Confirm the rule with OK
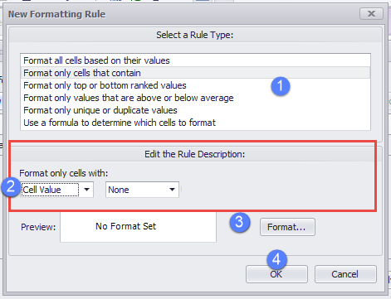 click(x=276, y=274)
